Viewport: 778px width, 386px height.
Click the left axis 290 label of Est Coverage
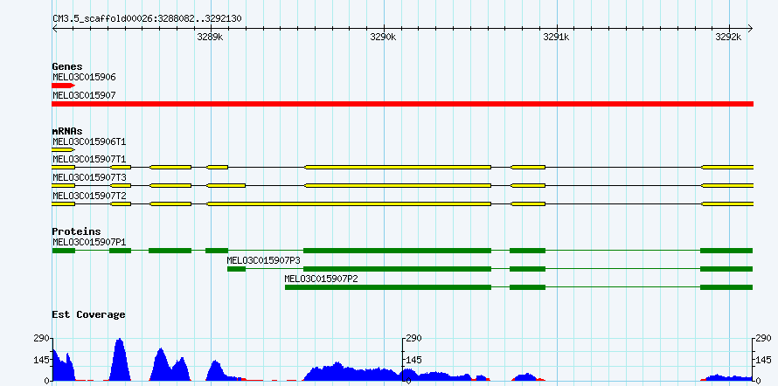42,339
